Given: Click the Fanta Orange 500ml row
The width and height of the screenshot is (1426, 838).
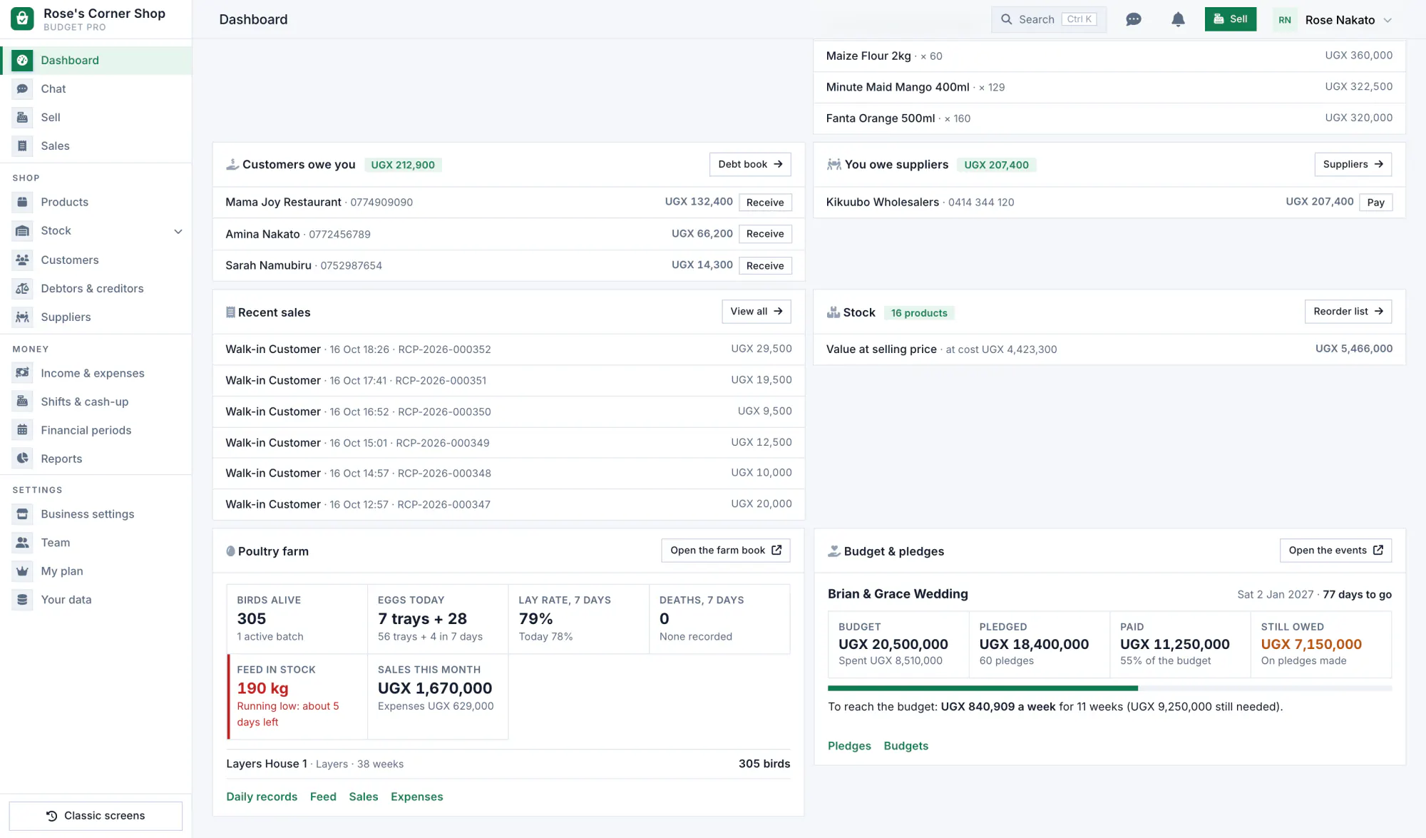Looking at the screenshot, I should click(x=1109, y=118).
